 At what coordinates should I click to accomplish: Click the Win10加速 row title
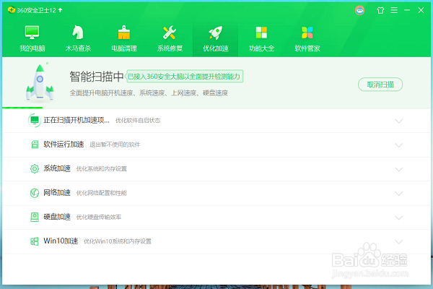pos(61,241)
